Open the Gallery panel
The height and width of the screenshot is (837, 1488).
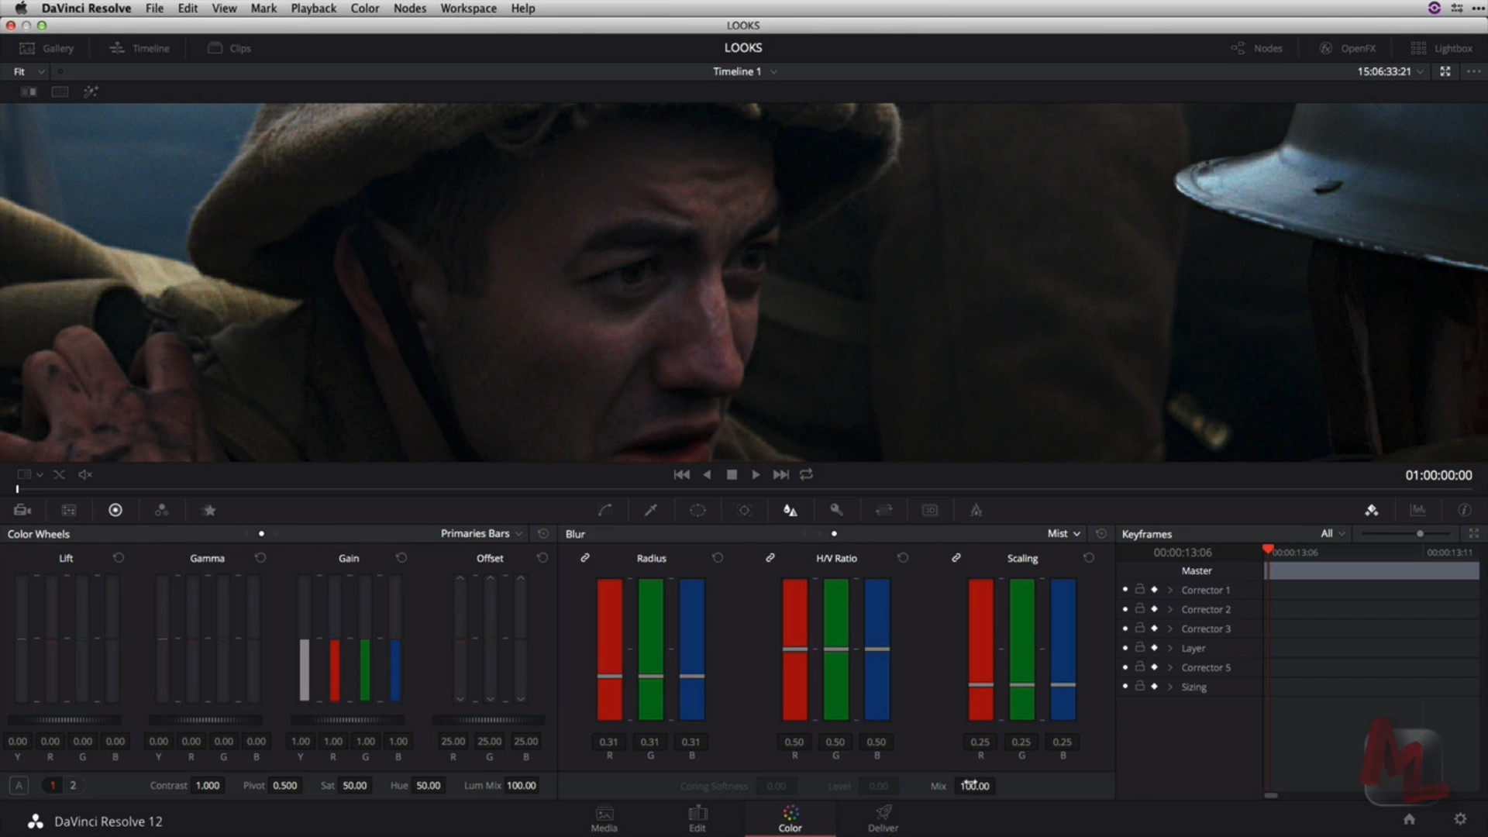tap(46, 48)
